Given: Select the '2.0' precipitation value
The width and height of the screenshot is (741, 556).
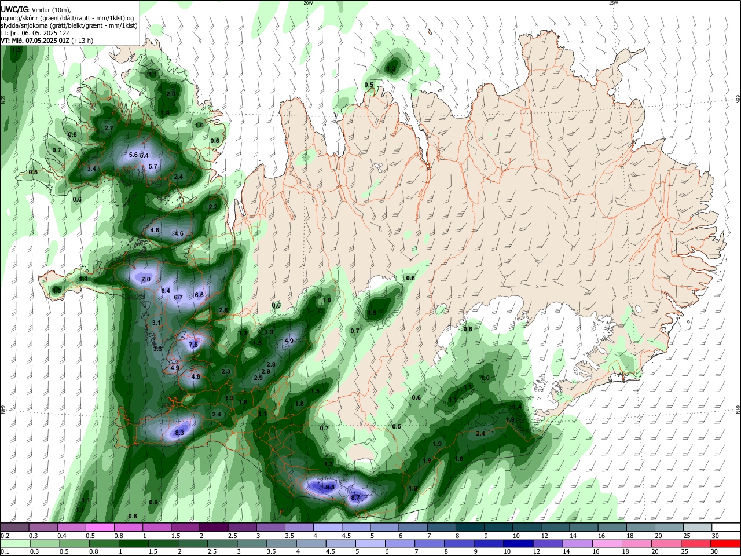Looking at the screenshot, I should pyautogui.click(x=171, y=94).
